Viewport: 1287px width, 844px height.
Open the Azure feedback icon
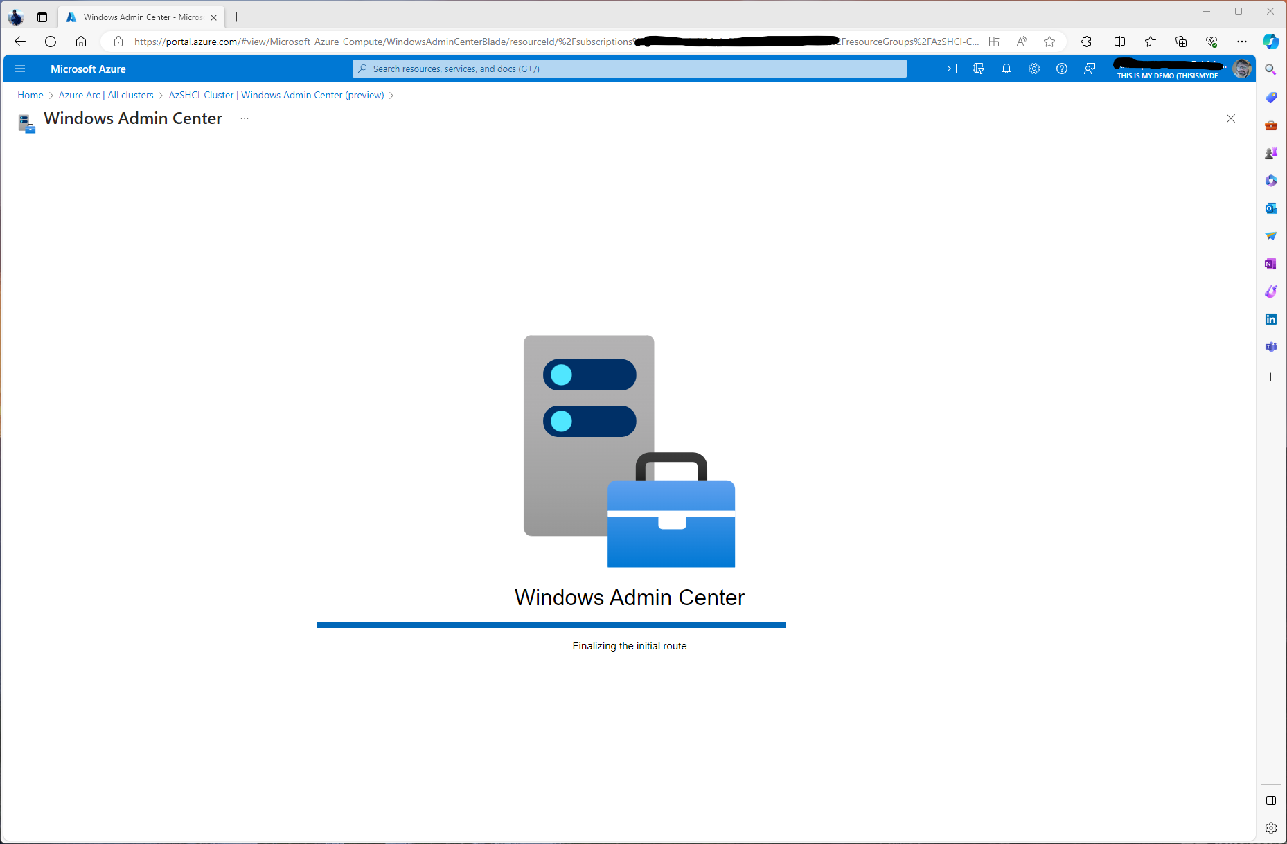click(1090, 69)
